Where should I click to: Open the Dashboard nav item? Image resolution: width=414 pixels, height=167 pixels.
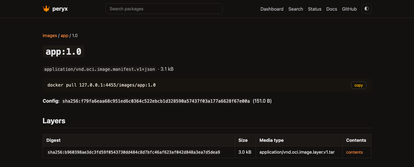pyautogui.click(x=272, y=9)
